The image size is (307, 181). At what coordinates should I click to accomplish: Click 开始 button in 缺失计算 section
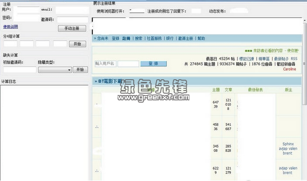coord(80,69)
